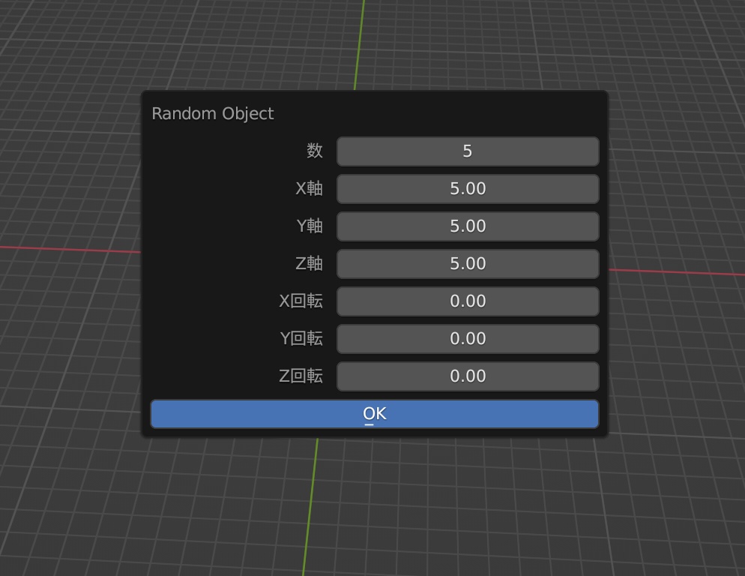Viewport: 745px width, 576px height.
Task: Click the green axis line in viewport
Action: (315, 525)
